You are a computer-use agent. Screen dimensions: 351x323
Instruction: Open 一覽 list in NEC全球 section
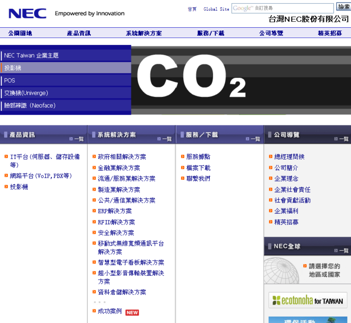click(341, 250)
